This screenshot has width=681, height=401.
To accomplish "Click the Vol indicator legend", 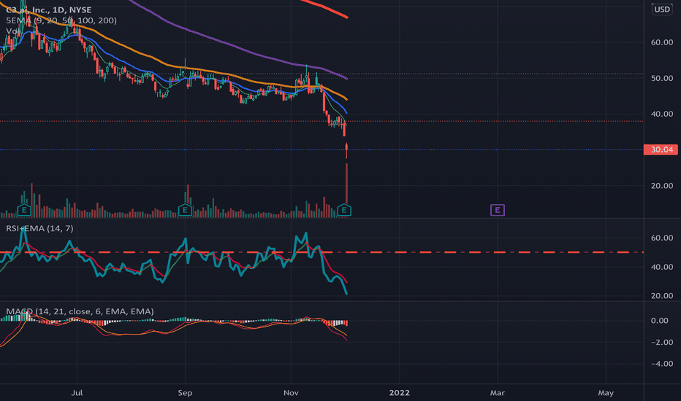I will coord(12,31).
